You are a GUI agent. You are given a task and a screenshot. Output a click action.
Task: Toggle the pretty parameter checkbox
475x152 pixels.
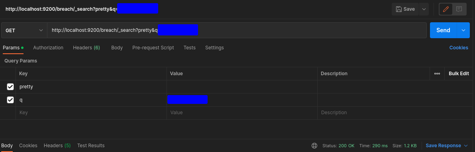point(10,87)
